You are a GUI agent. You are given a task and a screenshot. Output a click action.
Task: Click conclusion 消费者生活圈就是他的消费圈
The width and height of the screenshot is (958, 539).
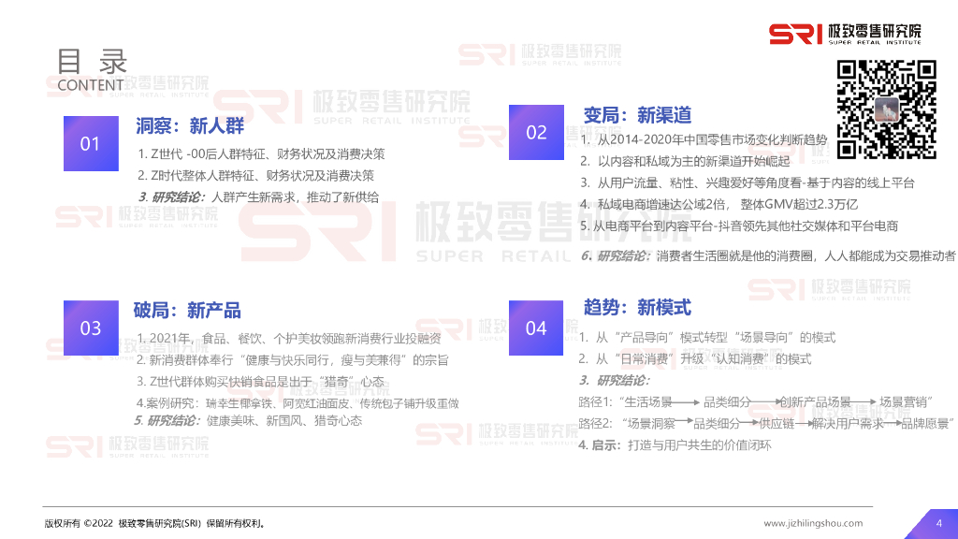[768, 256]
